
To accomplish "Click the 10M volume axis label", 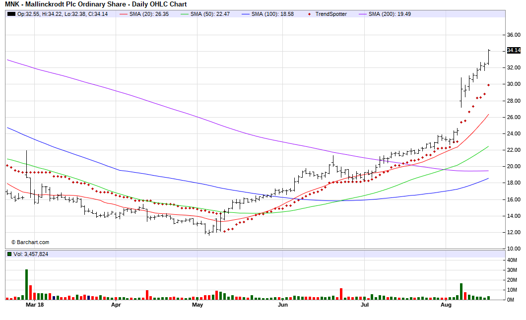I will pyautogui.click(x=512, y=290).
